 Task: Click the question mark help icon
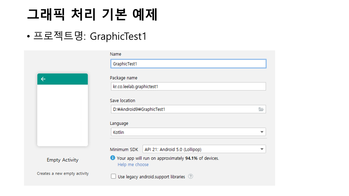(191, 176)
